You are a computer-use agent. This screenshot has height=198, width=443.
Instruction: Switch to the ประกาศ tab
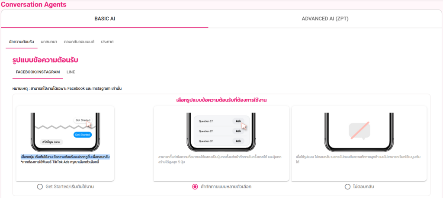coord(107,41)
